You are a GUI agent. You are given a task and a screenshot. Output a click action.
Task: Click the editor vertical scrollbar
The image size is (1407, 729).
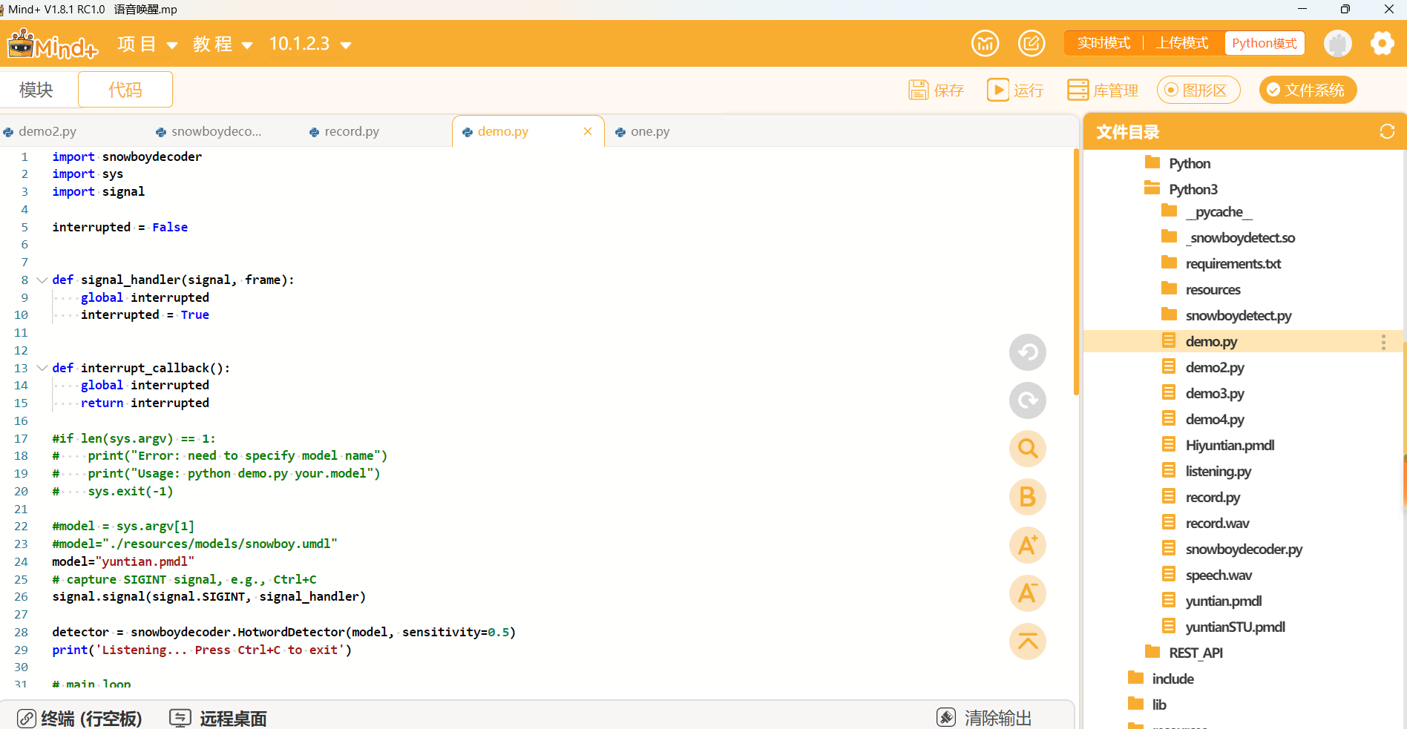[x=1075, y=271]
